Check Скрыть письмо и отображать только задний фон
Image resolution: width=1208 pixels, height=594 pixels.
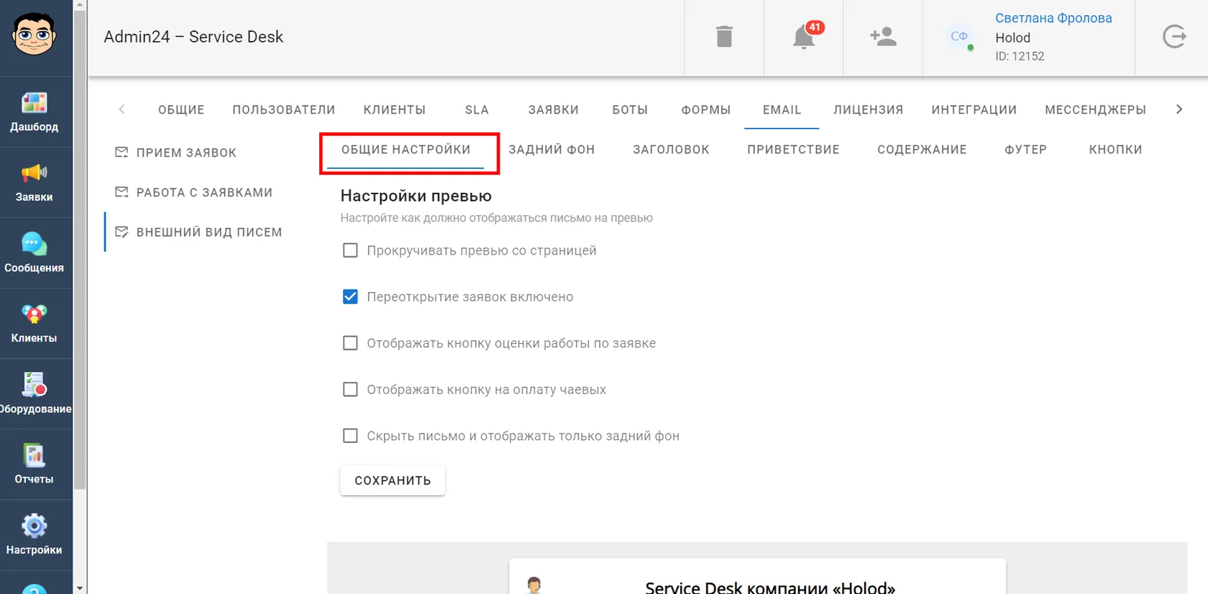pyautogui.click(x=350, y=436)
